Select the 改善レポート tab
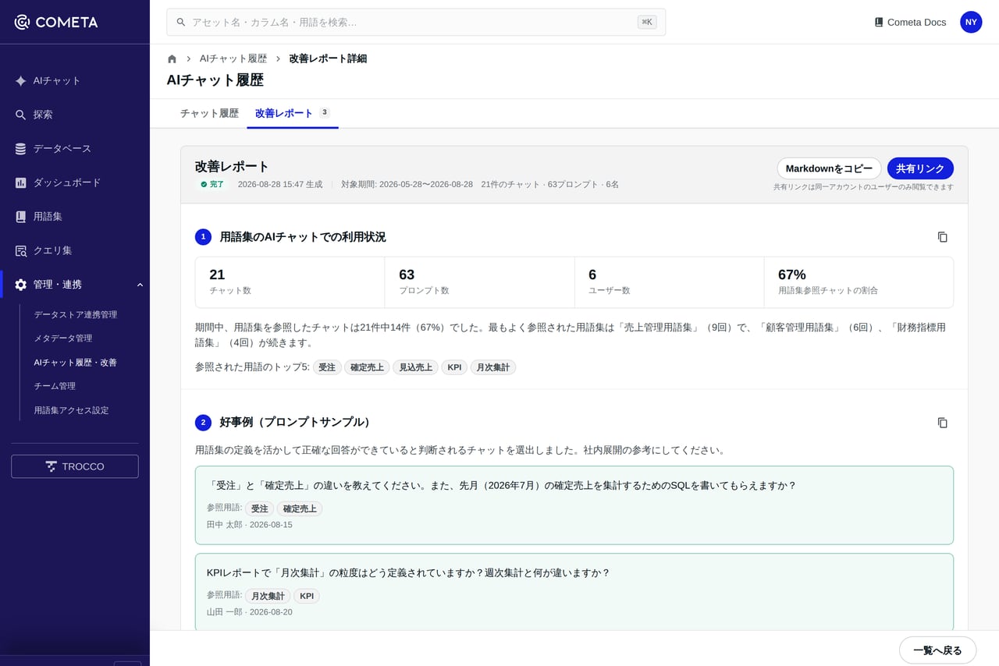The width and height of the screenshot is (999, 666). (293, 113)
